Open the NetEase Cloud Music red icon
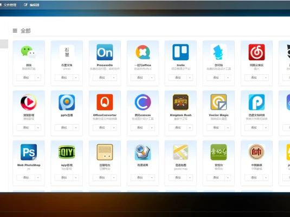290x217 pixels. point(256,52)
